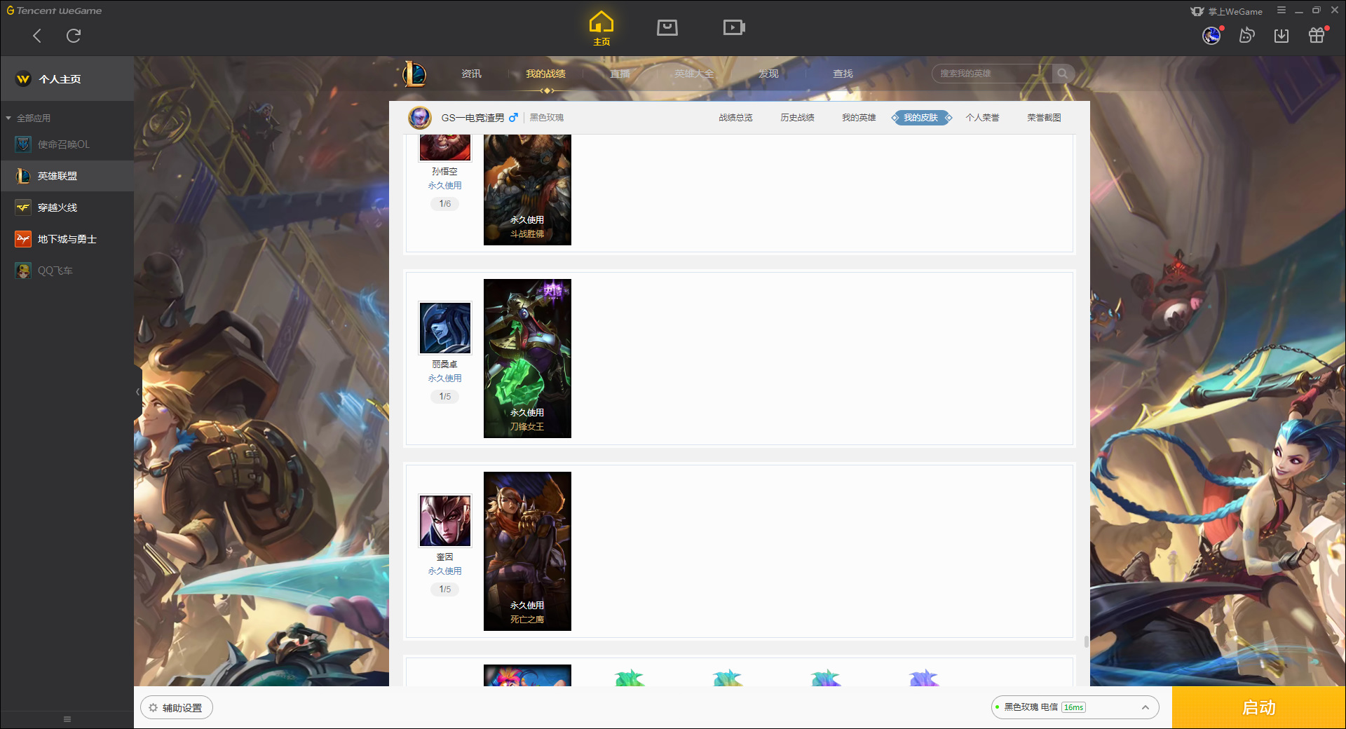Open the 荣誉截图 sub-tab
1346x729 pixels.
coord(1044,118)
